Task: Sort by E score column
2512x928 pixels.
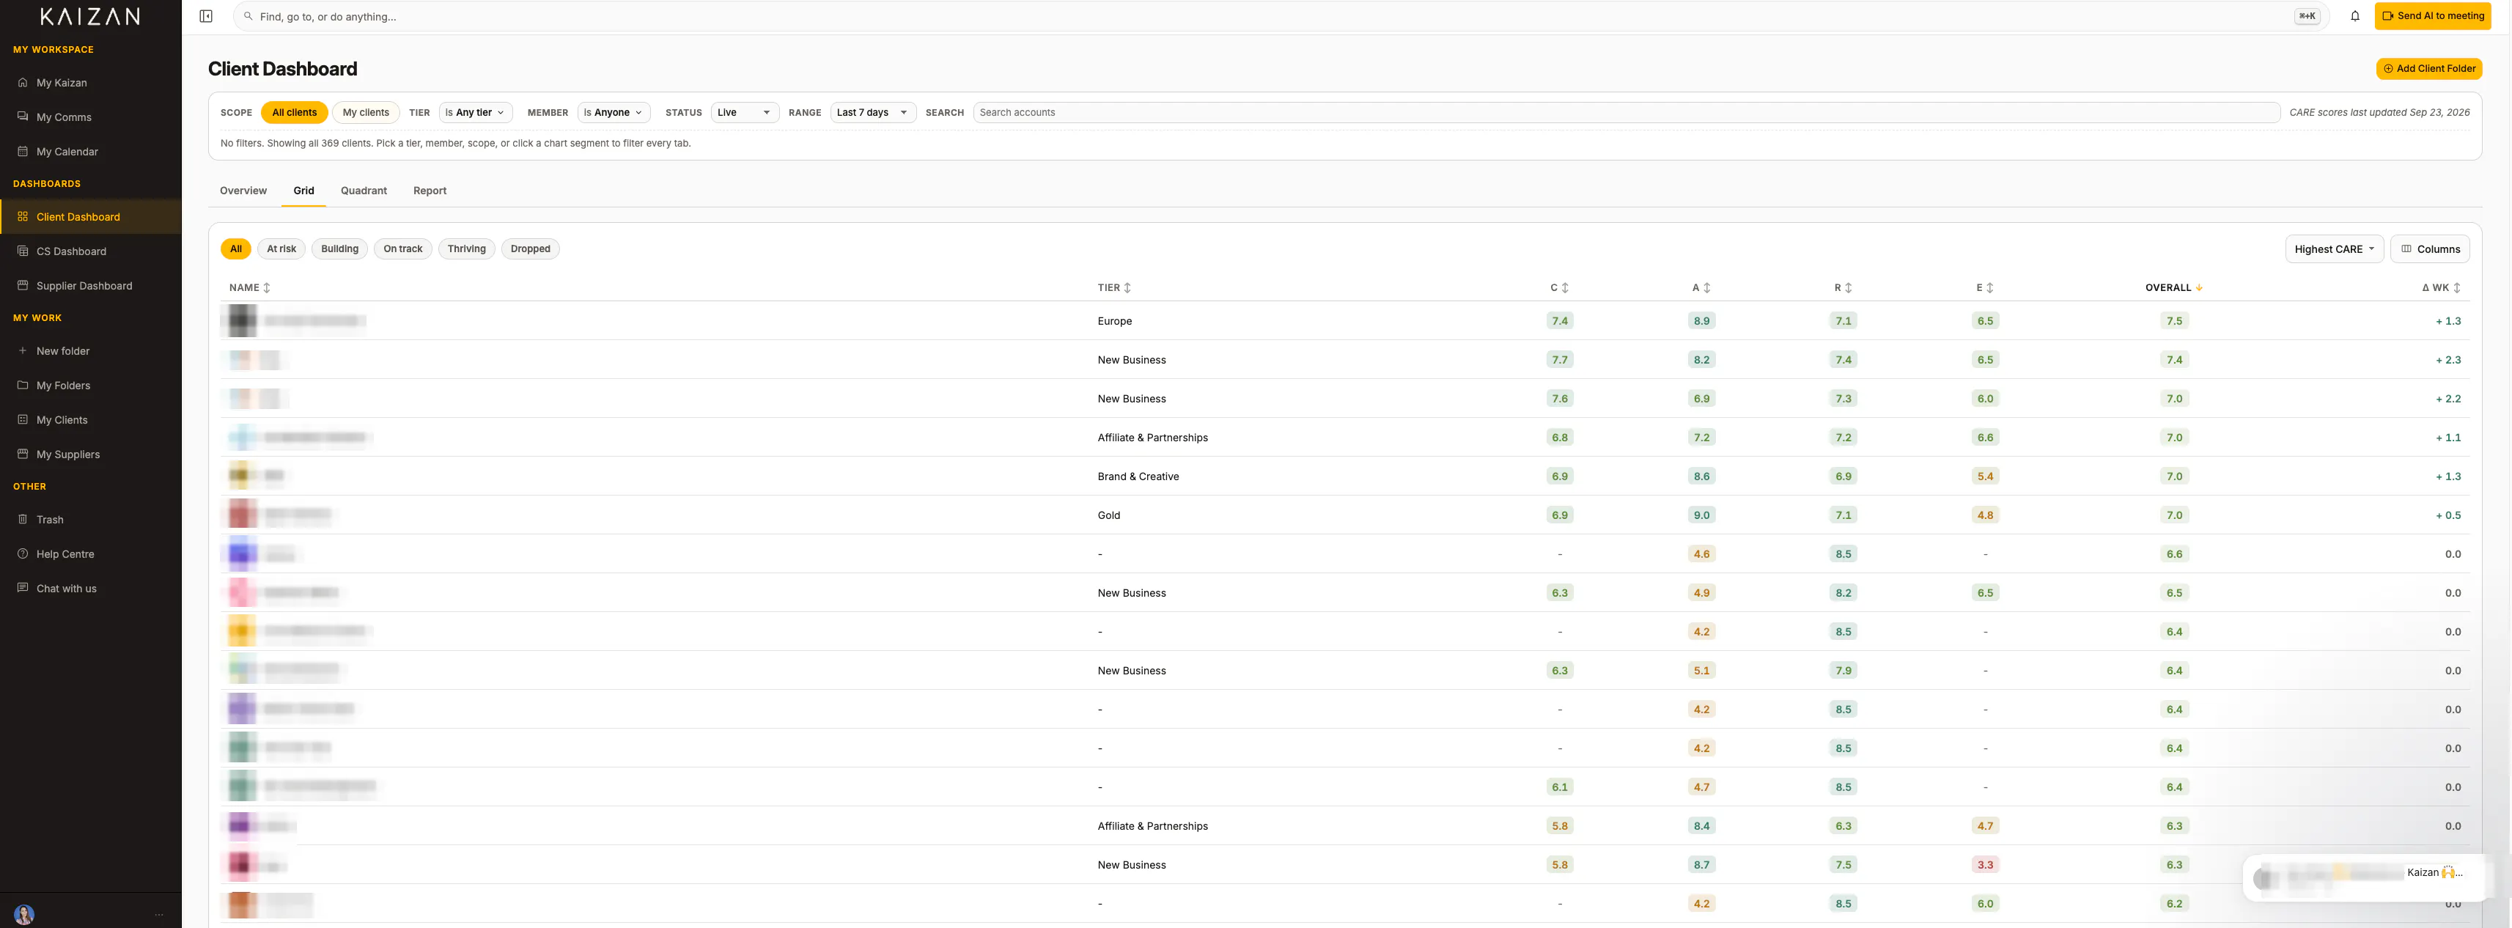Action: point(1984,287)
